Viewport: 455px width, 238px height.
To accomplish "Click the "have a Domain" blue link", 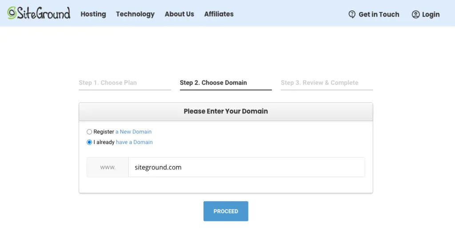I will 134,142.
